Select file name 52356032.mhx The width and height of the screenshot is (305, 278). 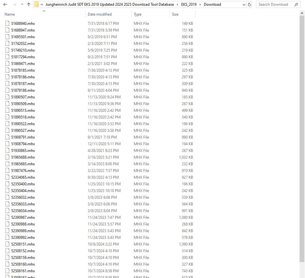pos(23,197)
